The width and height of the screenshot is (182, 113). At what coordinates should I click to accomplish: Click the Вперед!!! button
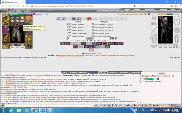[90, 38]
